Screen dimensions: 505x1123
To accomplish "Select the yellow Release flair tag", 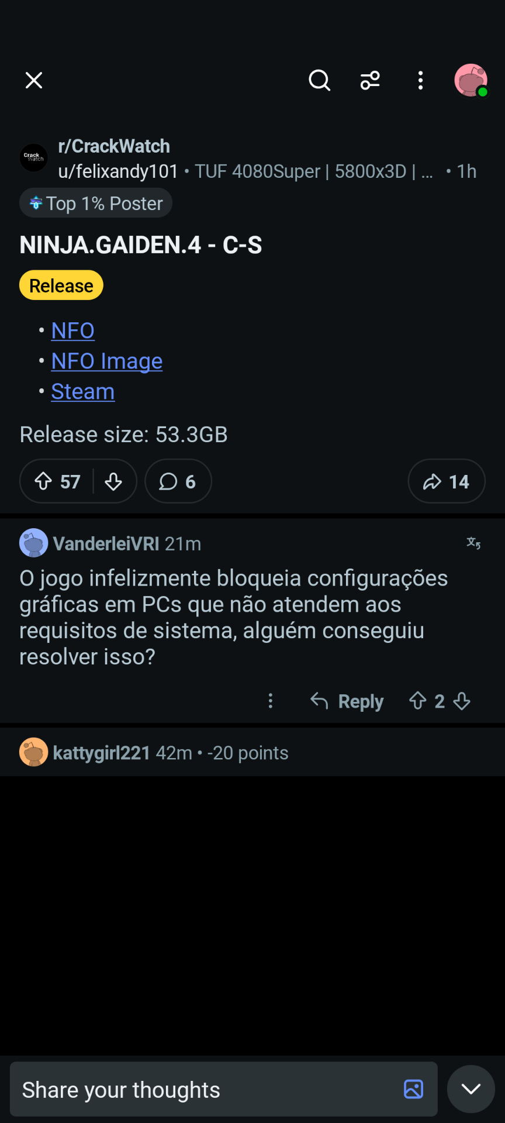I will click(x=61, y=285).
